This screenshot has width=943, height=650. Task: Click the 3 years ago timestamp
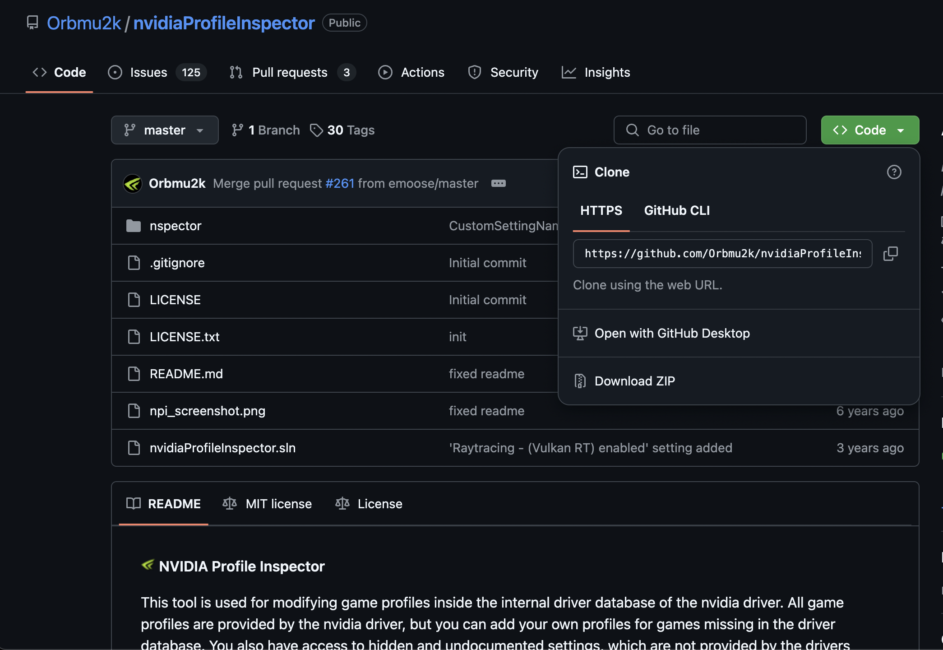(870, 448)
